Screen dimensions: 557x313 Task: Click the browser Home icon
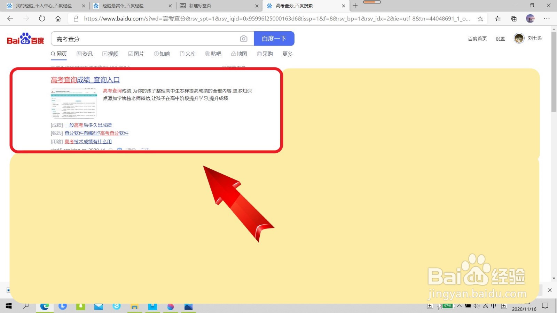[58, 18]
